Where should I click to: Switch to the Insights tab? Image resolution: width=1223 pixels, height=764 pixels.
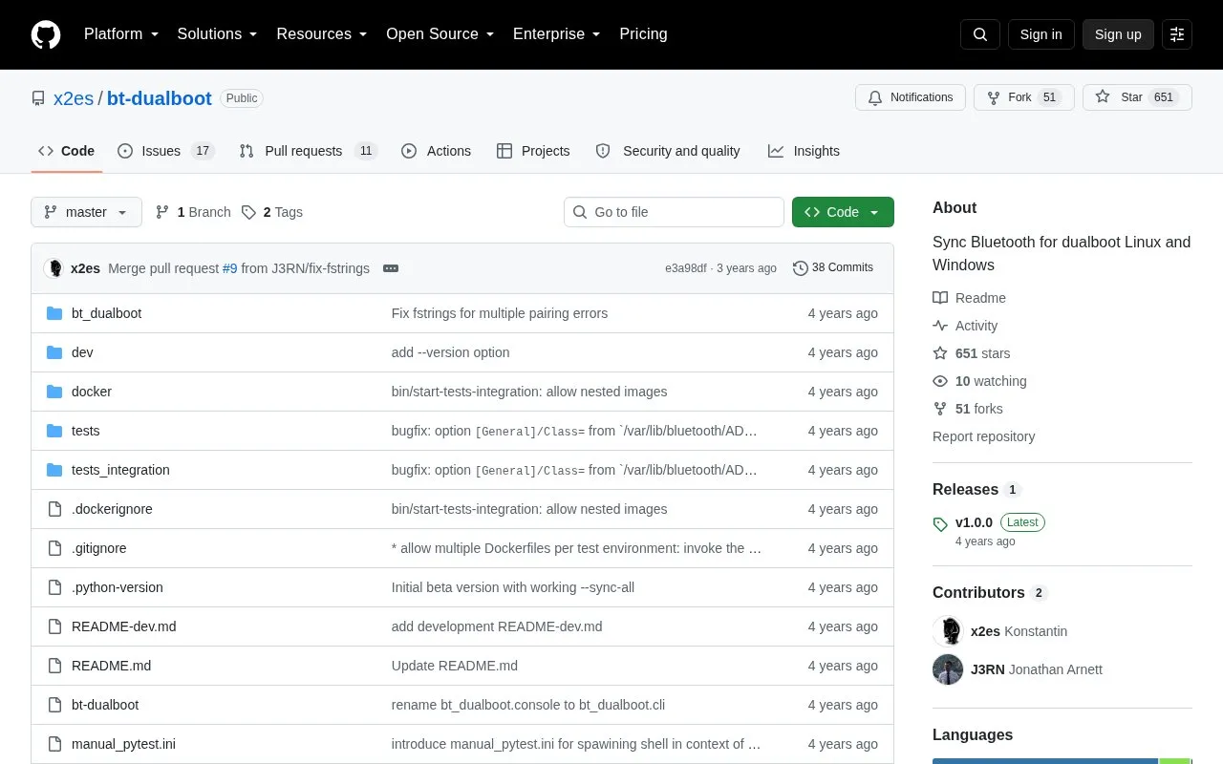804,151
